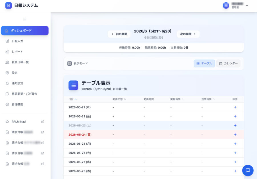
Task: Click the plus icon for 2026-05-21 row
Action: 235,107
